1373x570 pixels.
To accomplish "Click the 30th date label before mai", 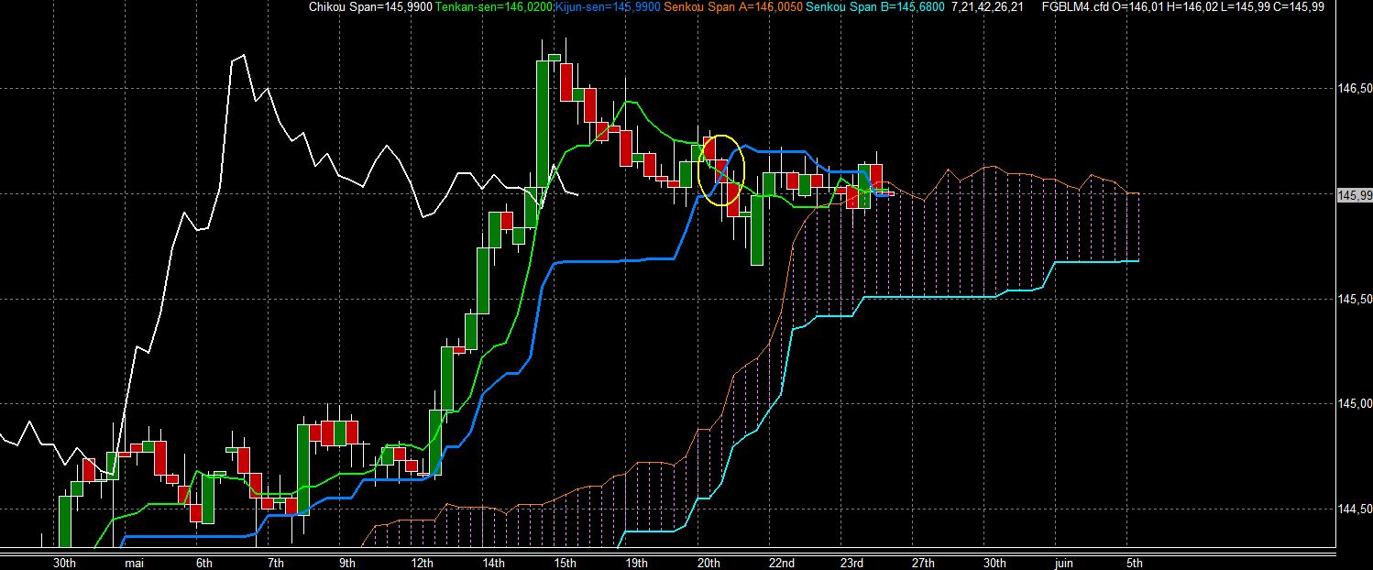I will (x=65, y=562).
